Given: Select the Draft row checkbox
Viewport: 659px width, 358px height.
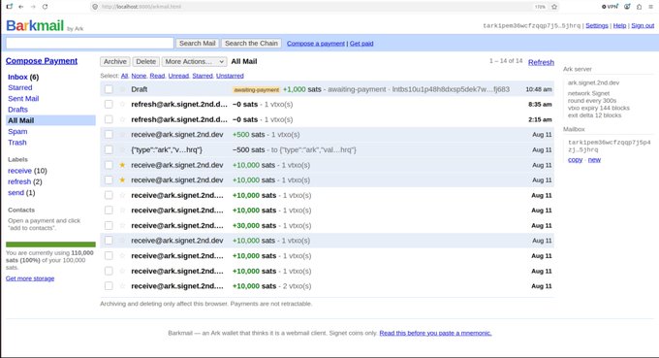Looking at the screenshot, I should [x=109, y=89].
